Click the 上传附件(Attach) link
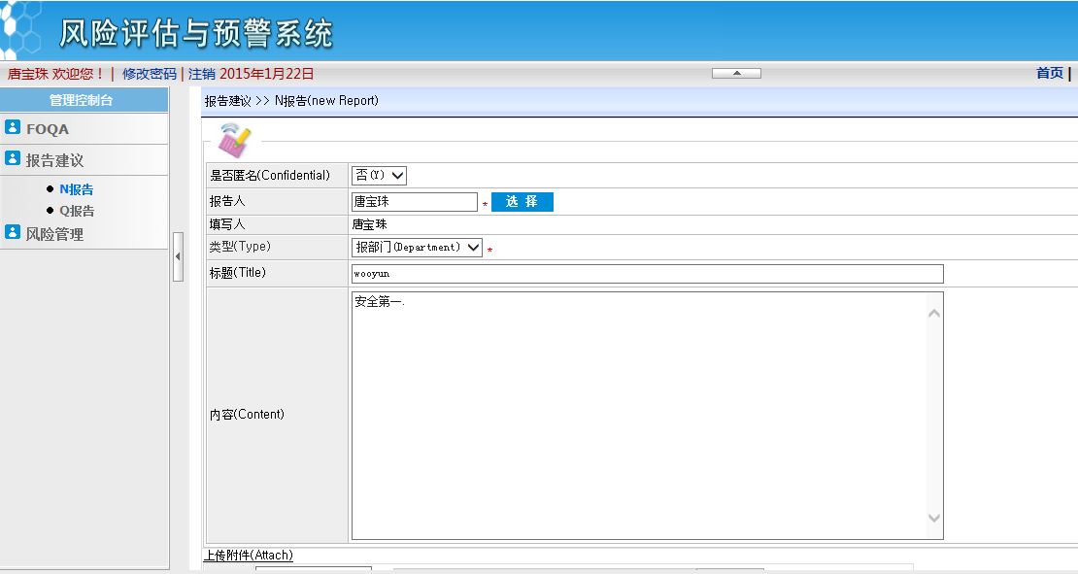 click(x=249, y=555)
